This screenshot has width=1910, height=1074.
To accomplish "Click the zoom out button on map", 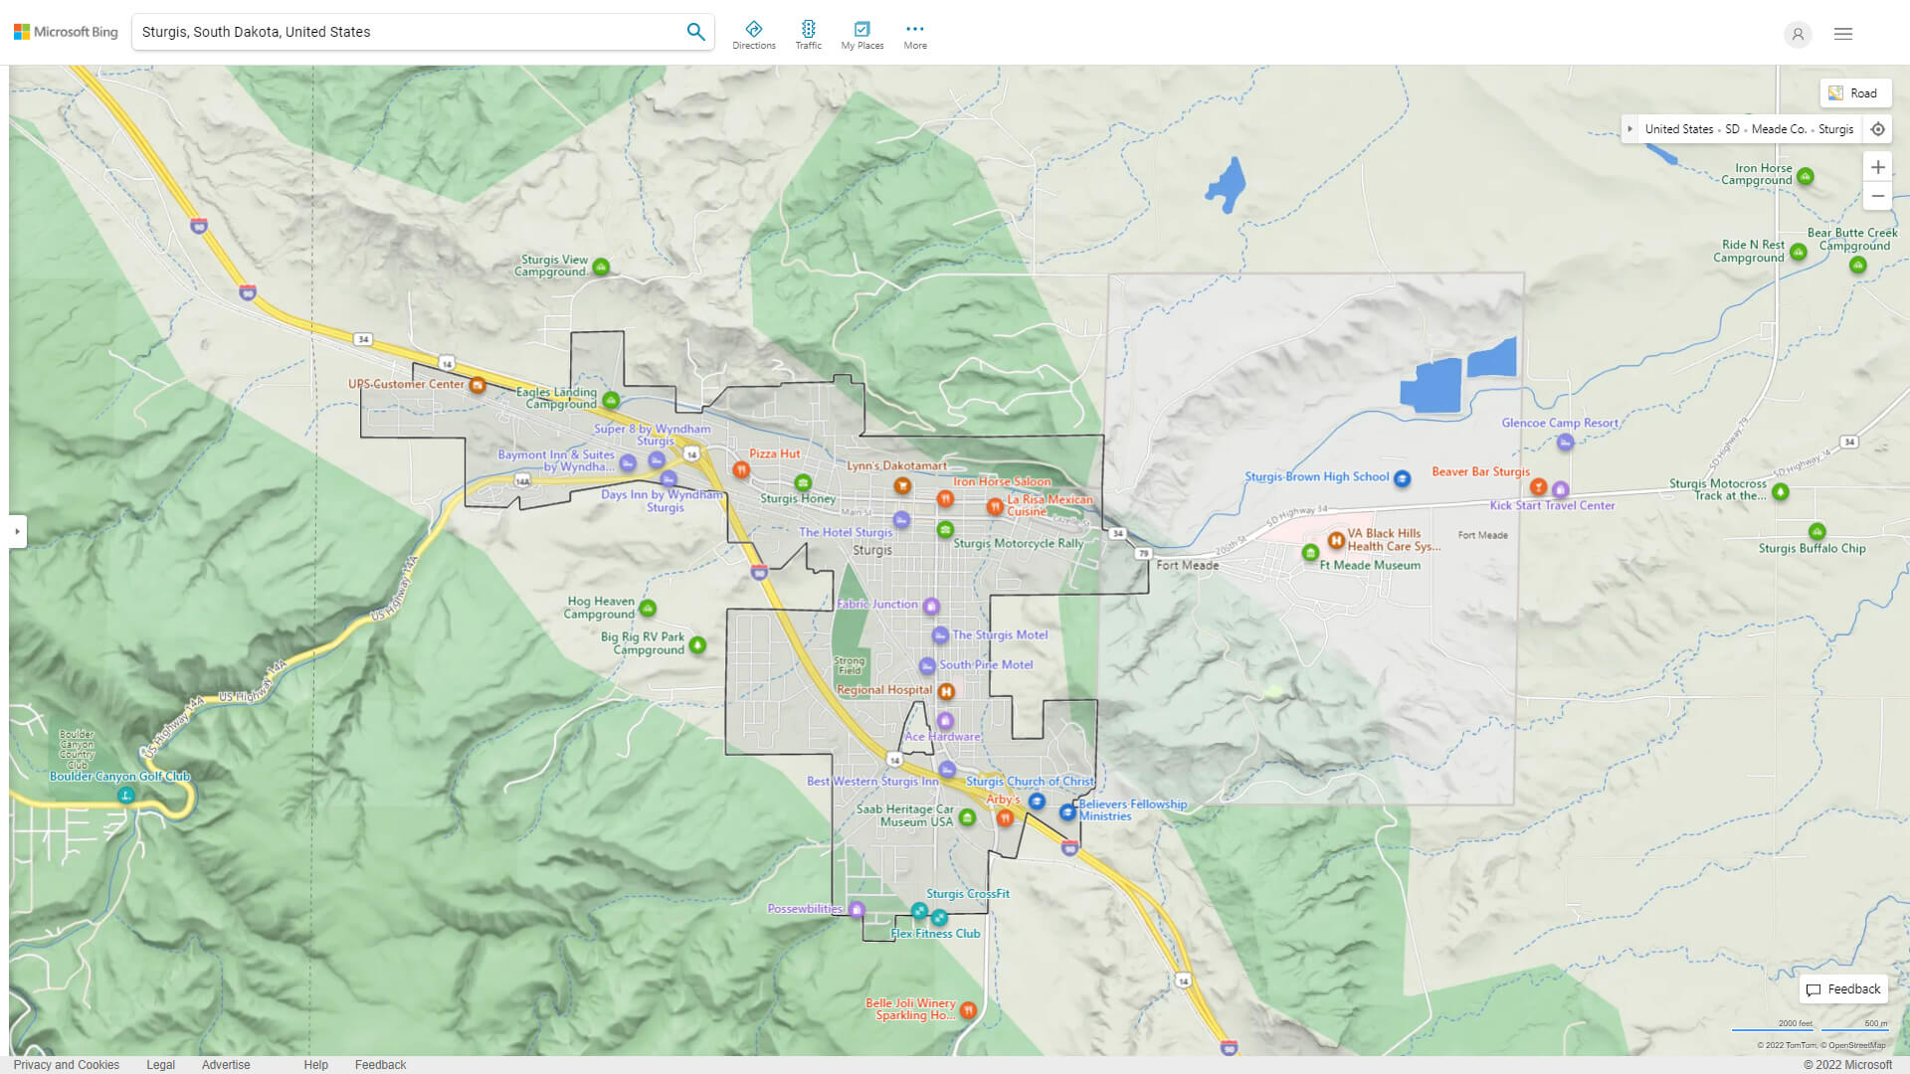I will [1878, 195].
